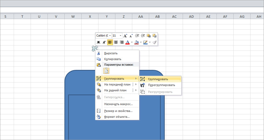Screen dimensions: 264x140
Task: Click Send Backward icon in mini toolbar
Action: coord(154,36)
